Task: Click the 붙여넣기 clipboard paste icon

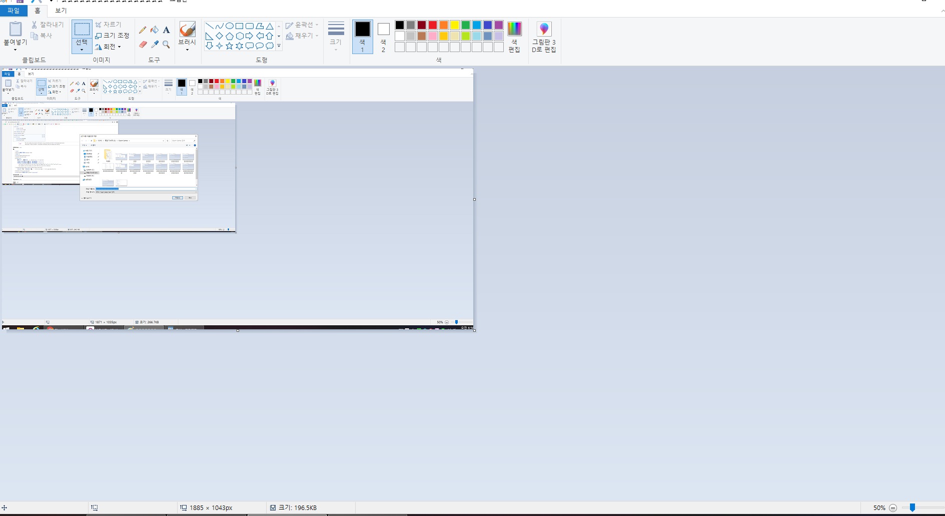Action: 16,29
